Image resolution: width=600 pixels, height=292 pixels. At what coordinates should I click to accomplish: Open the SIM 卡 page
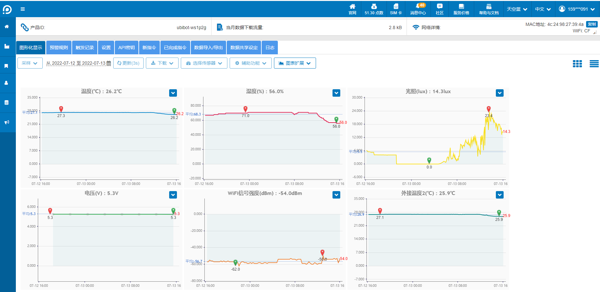point(396,9)
